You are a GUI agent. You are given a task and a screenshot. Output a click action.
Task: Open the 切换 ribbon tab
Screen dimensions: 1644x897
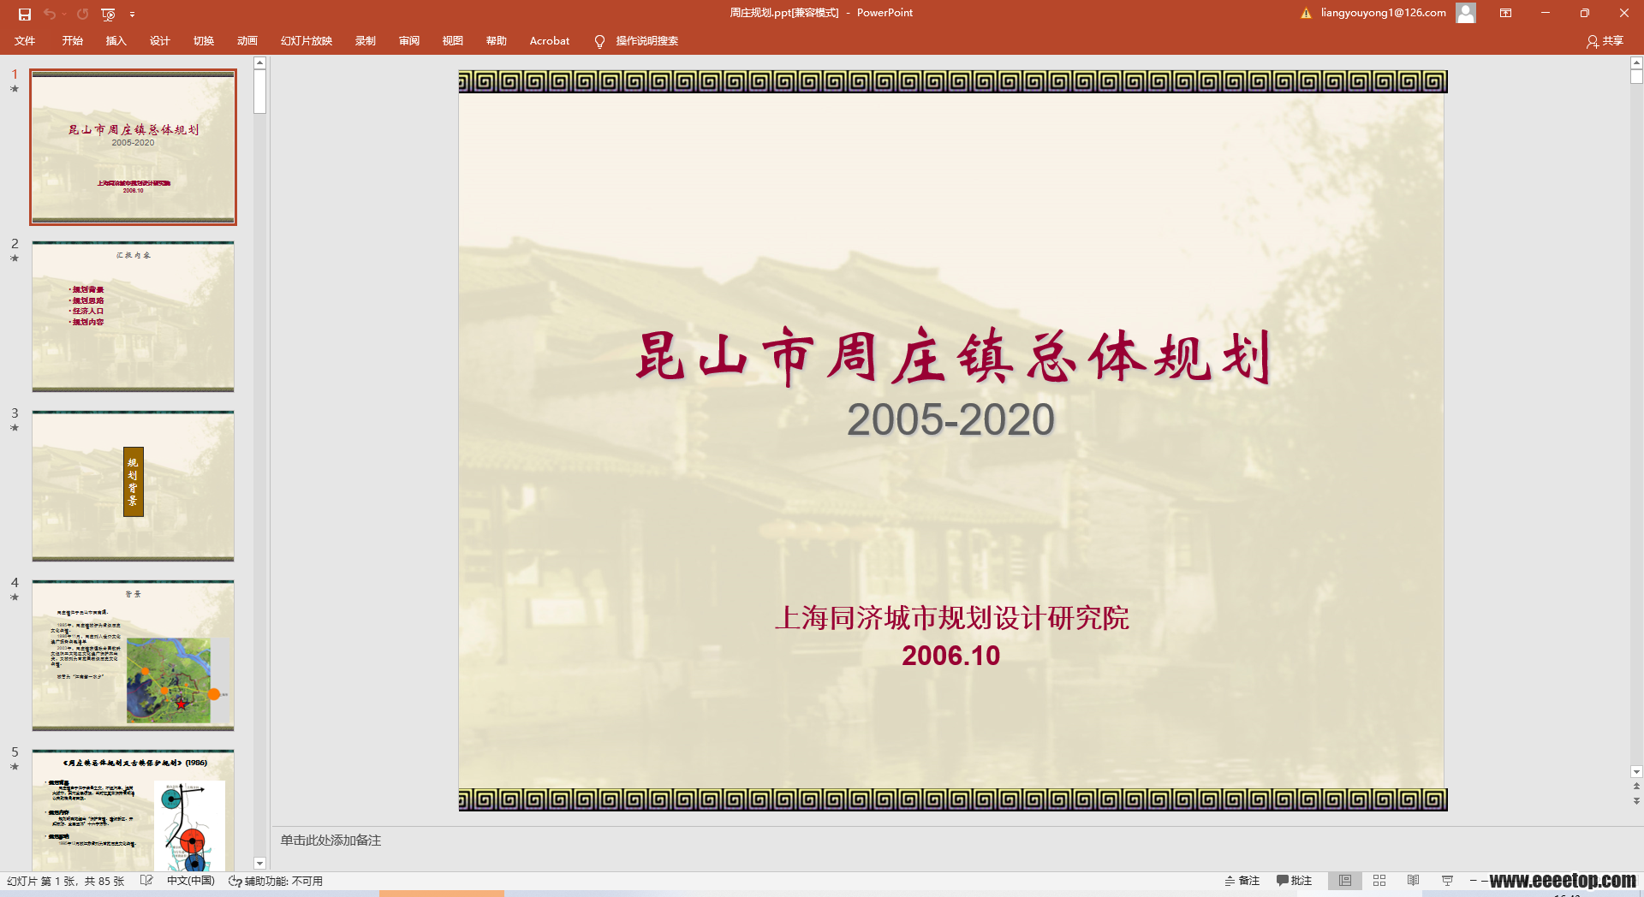203,40
